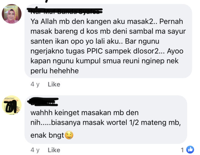Click the 'wahhh keinget masakan mb den' line
The image size is (200, 155).
tap(84, 113)
